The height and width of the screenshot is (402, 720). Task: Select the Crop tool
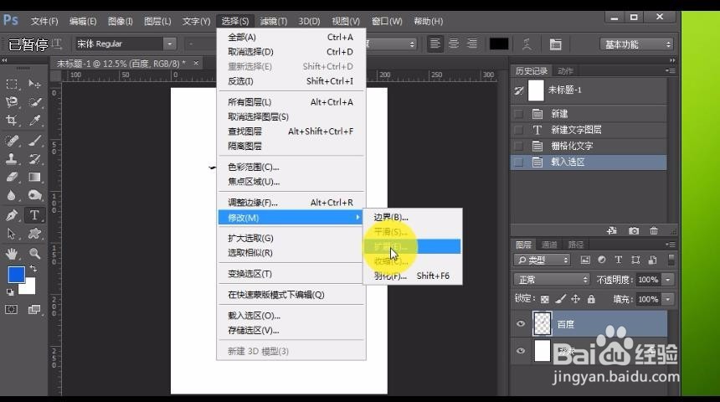click(12, 121)
